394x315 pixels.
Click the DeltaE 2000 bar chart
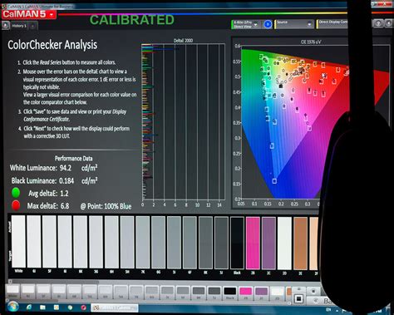point(183,121)
